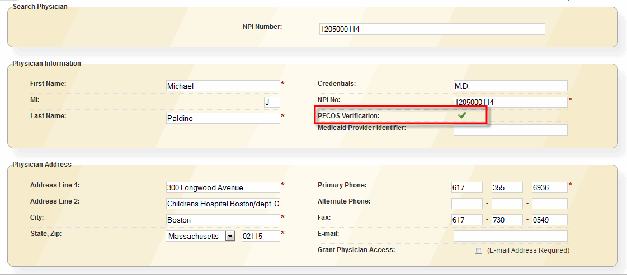Focus the empty E-mail field

(x=510, y=236)
